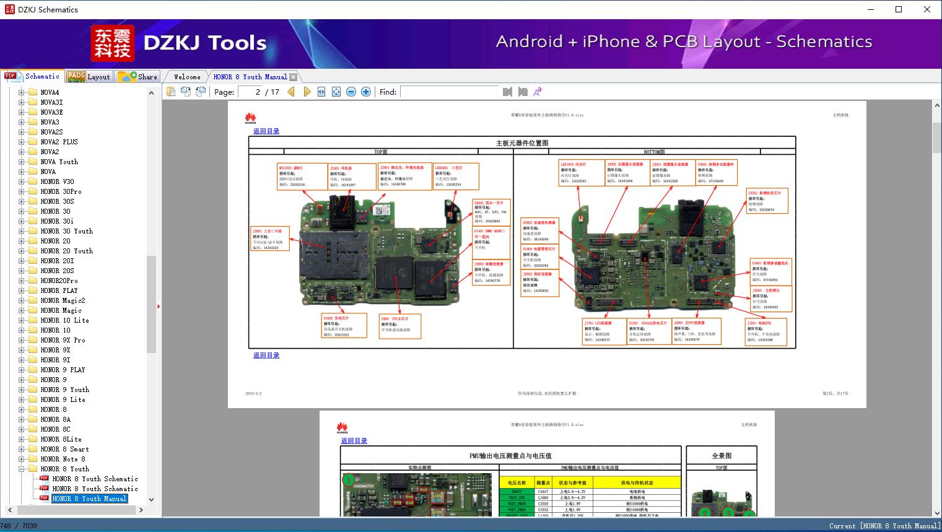Switch to the Welcome document tab
Screen dimensions: 942x532
(187, 77)
